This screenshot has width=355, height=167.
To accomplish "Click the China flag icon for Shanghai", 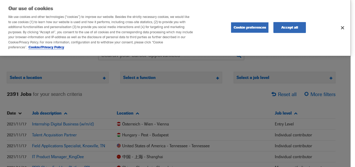I will [x=119, y=157].
